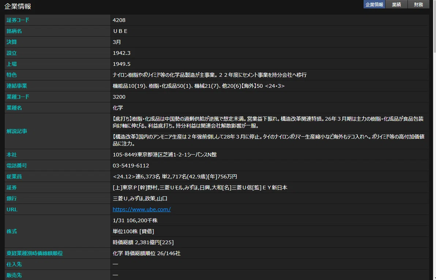Click the 企業情報 page heading
The image size is (436, 280).
tap(18, 6)
